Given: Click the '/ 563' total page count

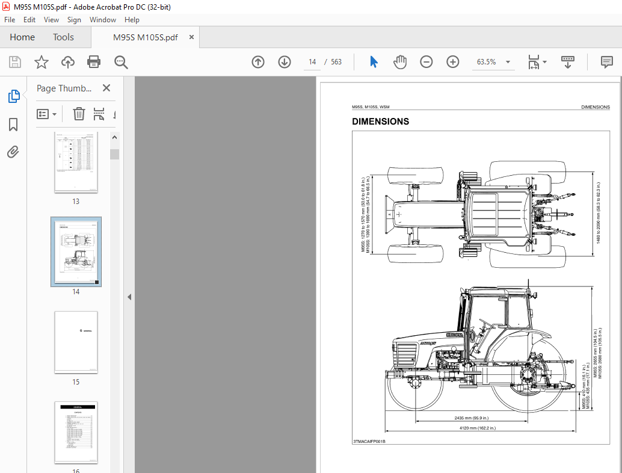Looking at the screenshot, I should tap(333, 62).
